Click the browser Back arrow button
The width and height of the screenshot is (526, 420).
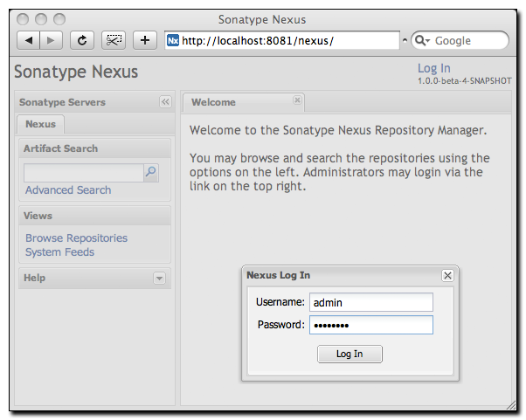[x=29, y=40]
